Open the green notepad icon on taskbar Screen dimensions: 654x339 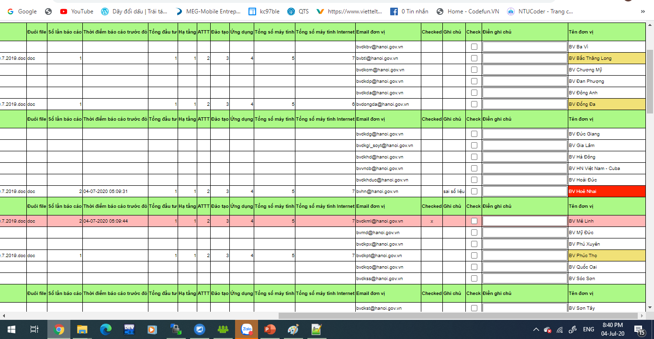point(316,329)
